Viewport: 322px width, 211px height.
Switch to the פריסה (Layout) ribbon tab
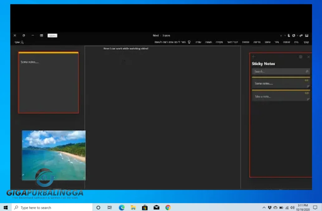(257, 42)
